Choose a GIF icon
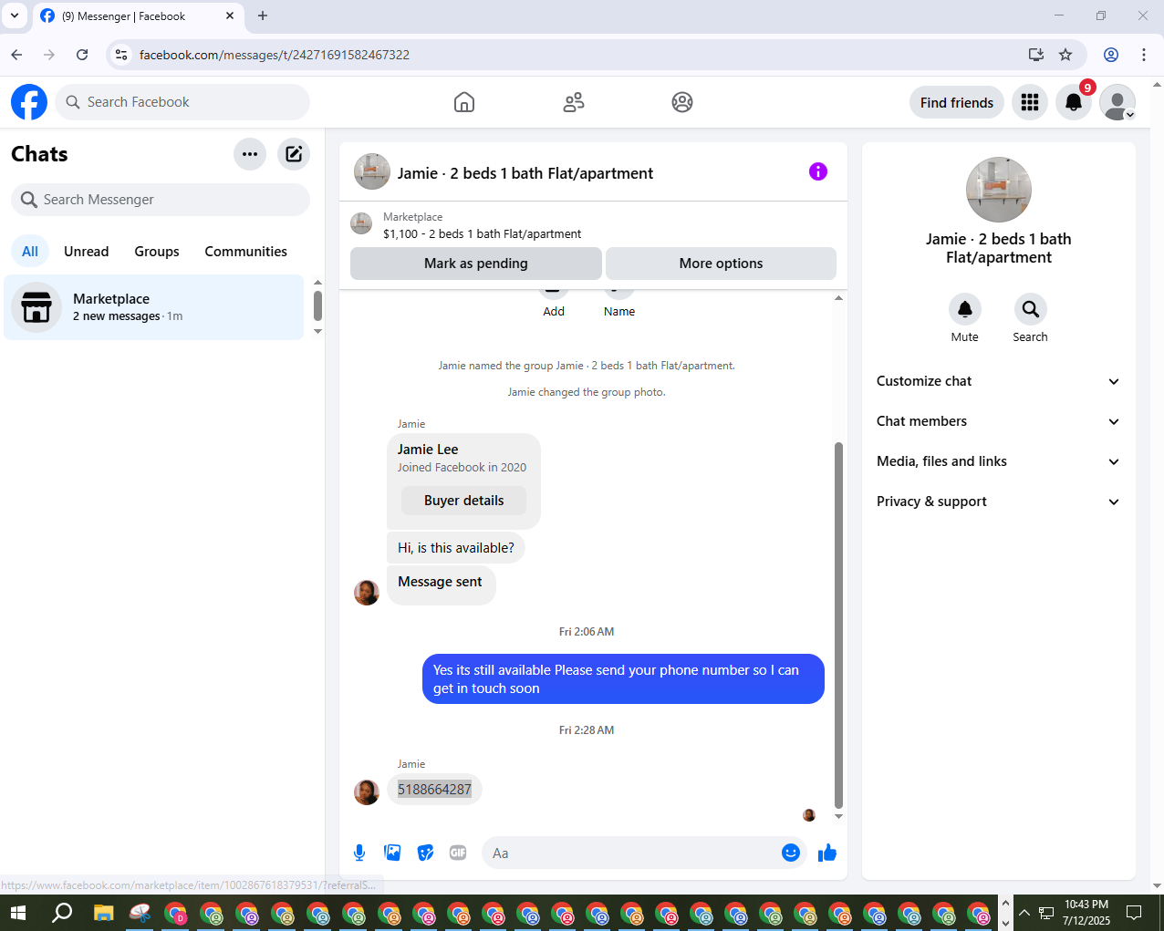Viewport: 1164px width, 931px height. click(x=458, y=853)
